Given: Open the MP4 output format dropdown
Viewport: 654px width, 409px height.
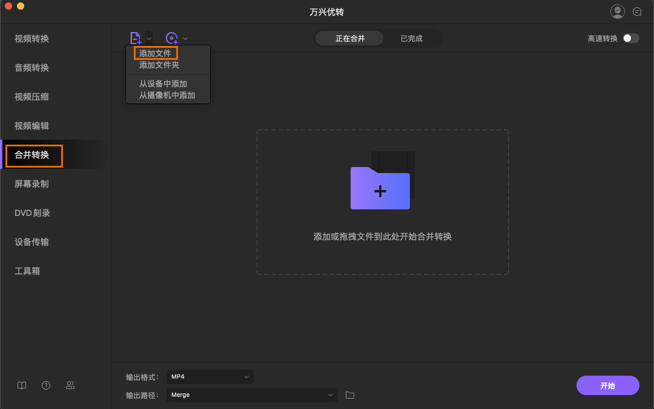Looking at the screenshot, I should 210,376.
